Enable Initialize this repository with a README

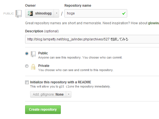point(27,82)
